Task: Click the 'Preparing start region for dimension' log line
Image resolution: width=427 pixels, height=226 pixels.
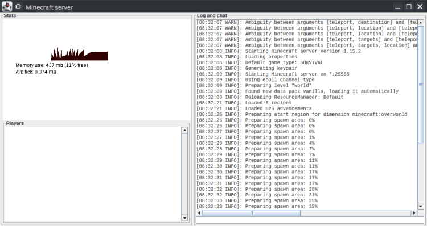Action: (x=302, y=114)
